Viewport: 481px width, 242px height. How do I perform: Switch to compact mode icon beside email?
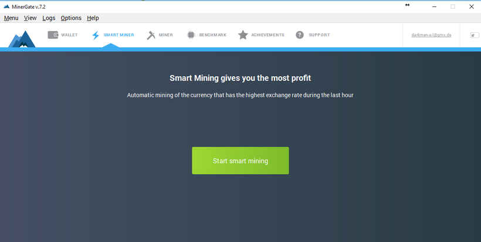tap(475, 35)
